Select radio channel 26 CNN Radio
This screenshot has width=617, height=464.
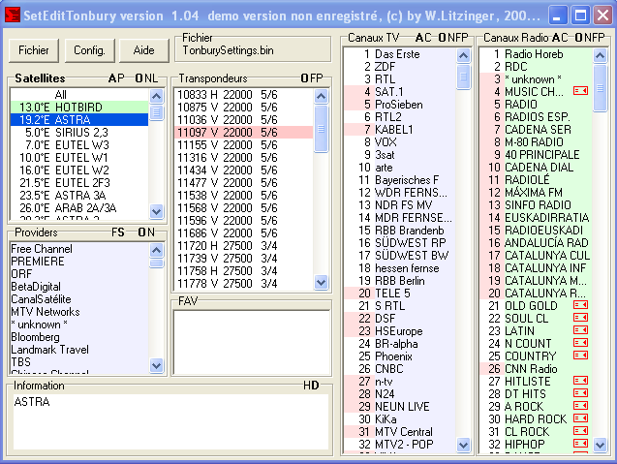point(537,369)
